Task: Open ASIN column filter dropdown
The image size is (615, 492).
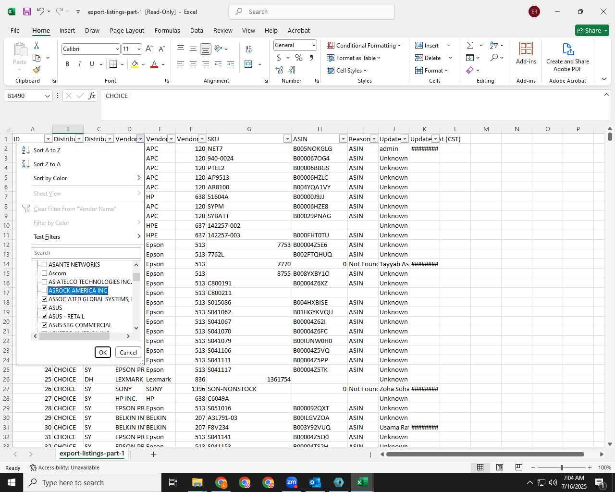Action: 343,139
